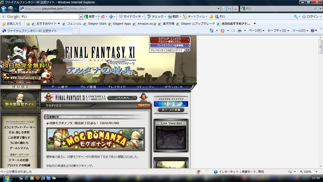The height and width of the screenshot is (182, 323).
Task: Open the Google toolbar search box dropdown
Action: click(x=81, y=17)
